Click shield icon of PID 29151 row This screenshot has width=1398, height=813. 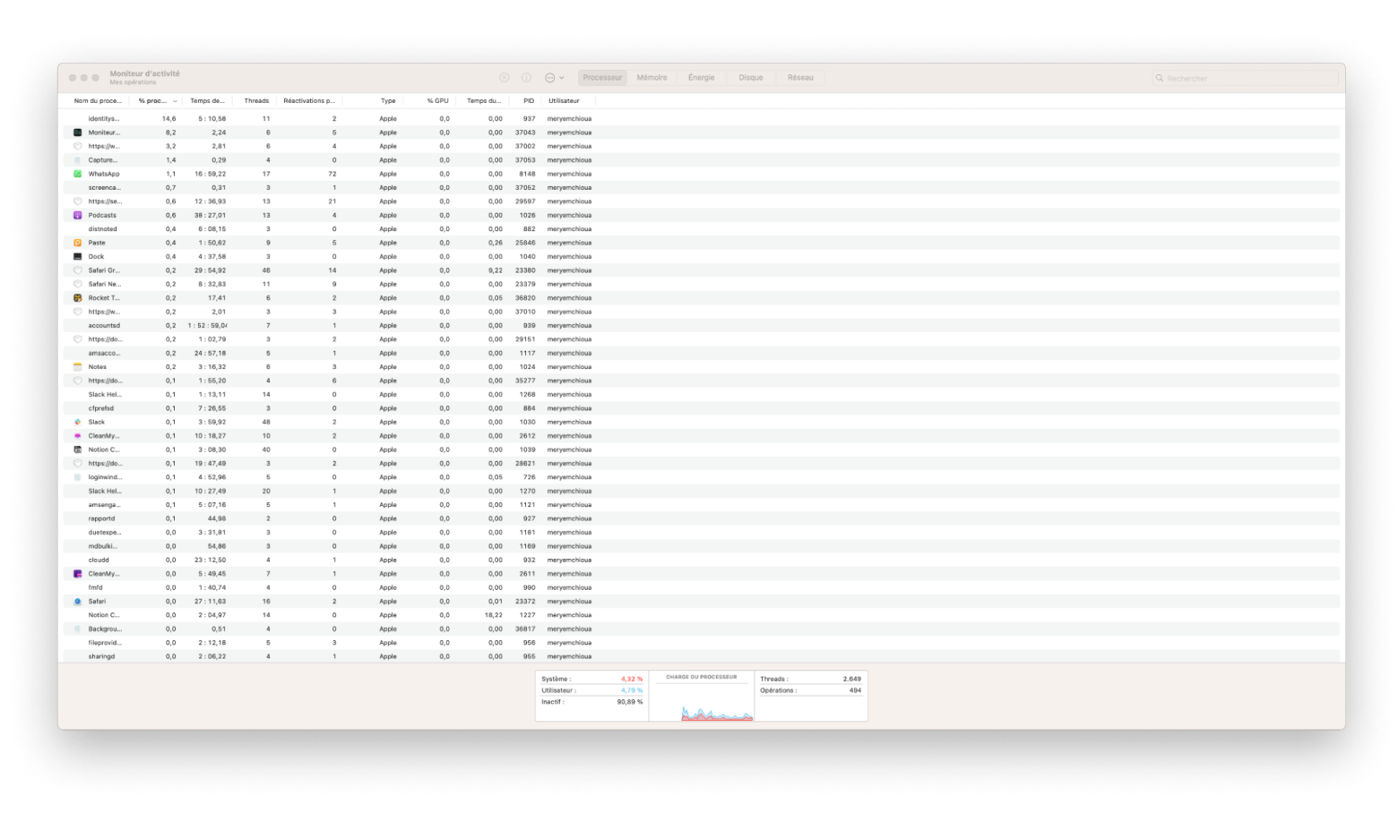pos(78,339)
